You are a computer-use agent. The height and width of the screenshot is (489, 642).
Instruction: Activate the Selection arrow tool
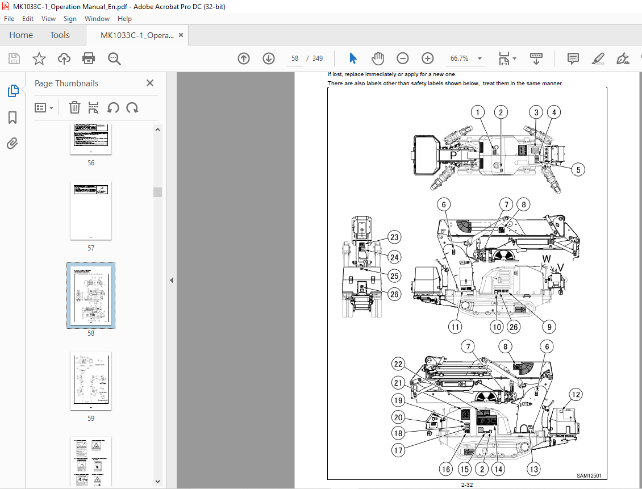(353, 58)
